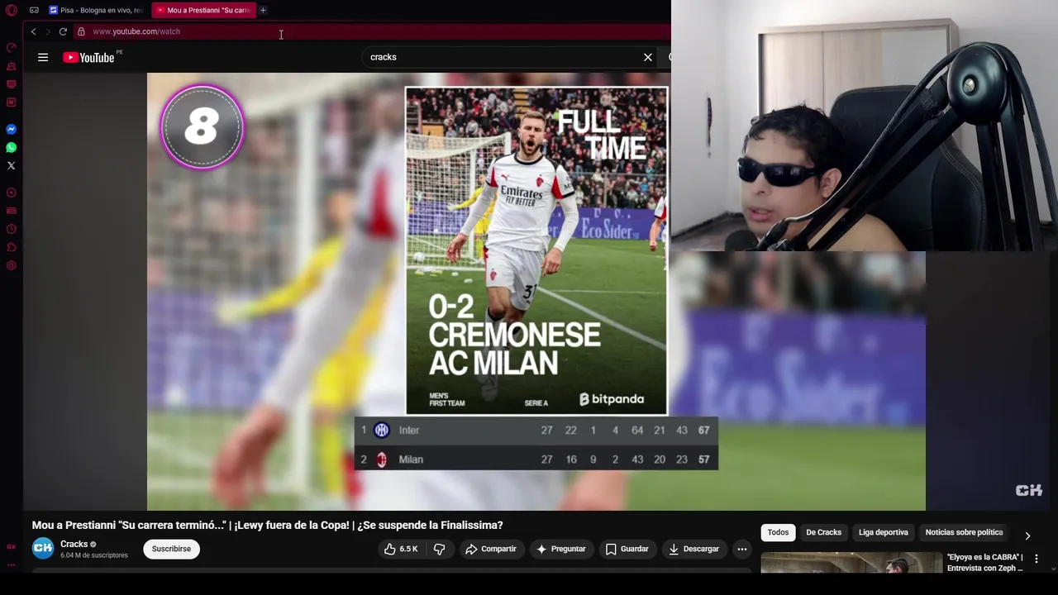Reload the page with the refresh icon
Screen dimensions: 1058x595
[x=63, y=31]
